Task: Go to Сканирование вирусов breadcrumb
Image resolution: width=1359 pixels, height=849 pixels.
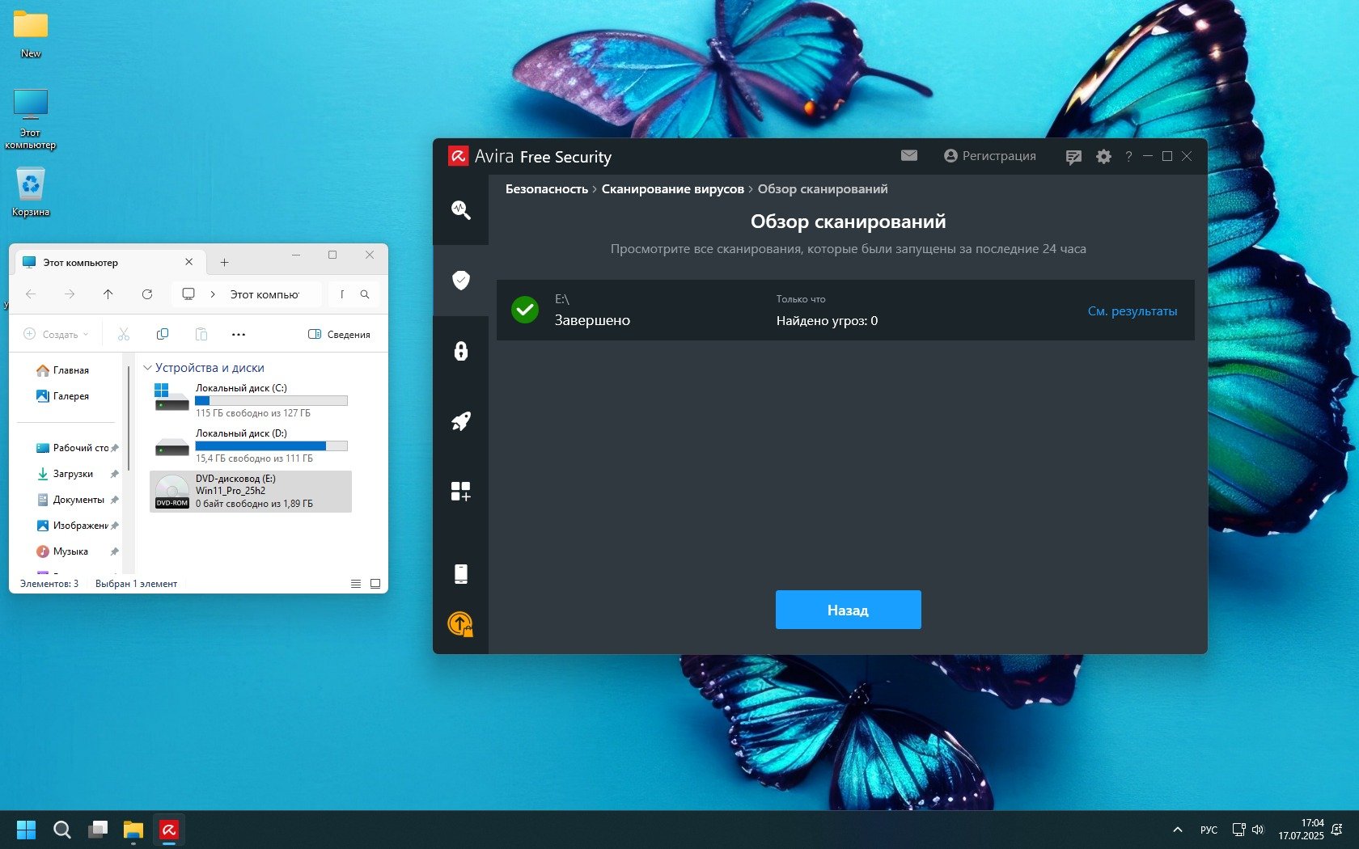Action: pos(672,189)
